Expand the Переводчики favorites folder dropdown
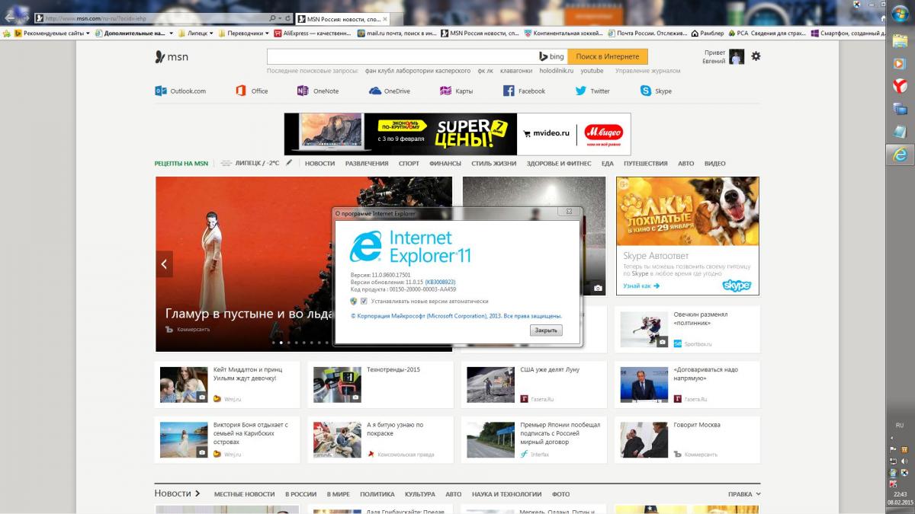Viewport: 915px width, 514px height. (268, 34)
